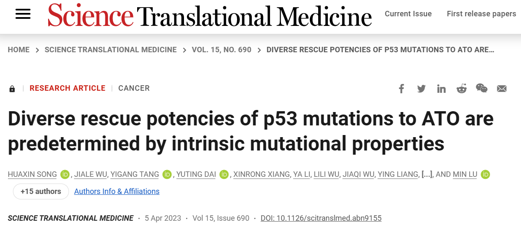
Task: Open author Yigang Tang's name link
Action: tap(135, 174)
